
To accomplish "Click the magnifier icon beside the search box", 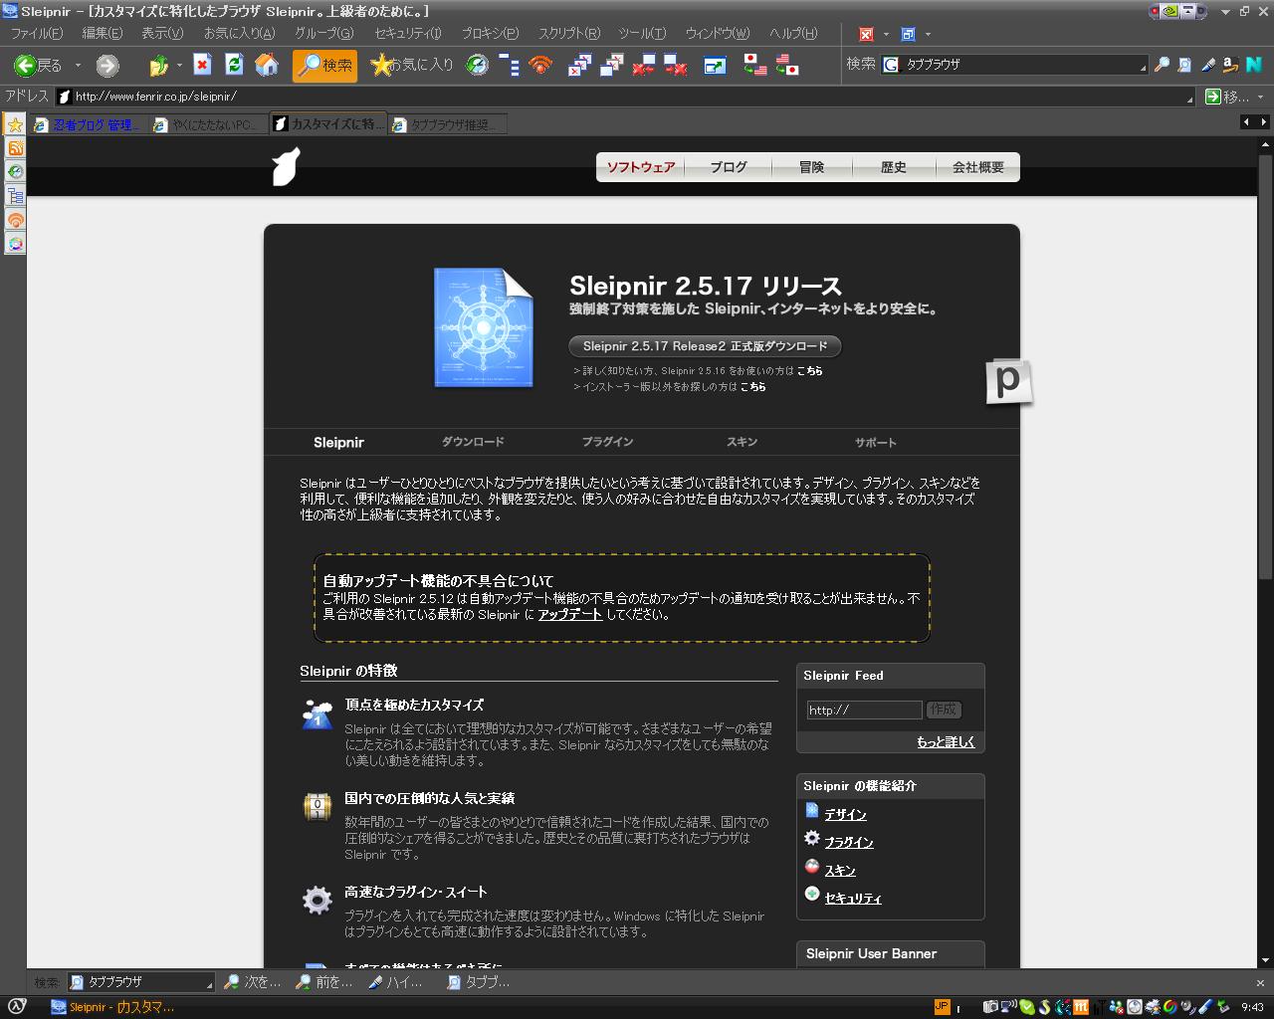I will point(1161,65).
